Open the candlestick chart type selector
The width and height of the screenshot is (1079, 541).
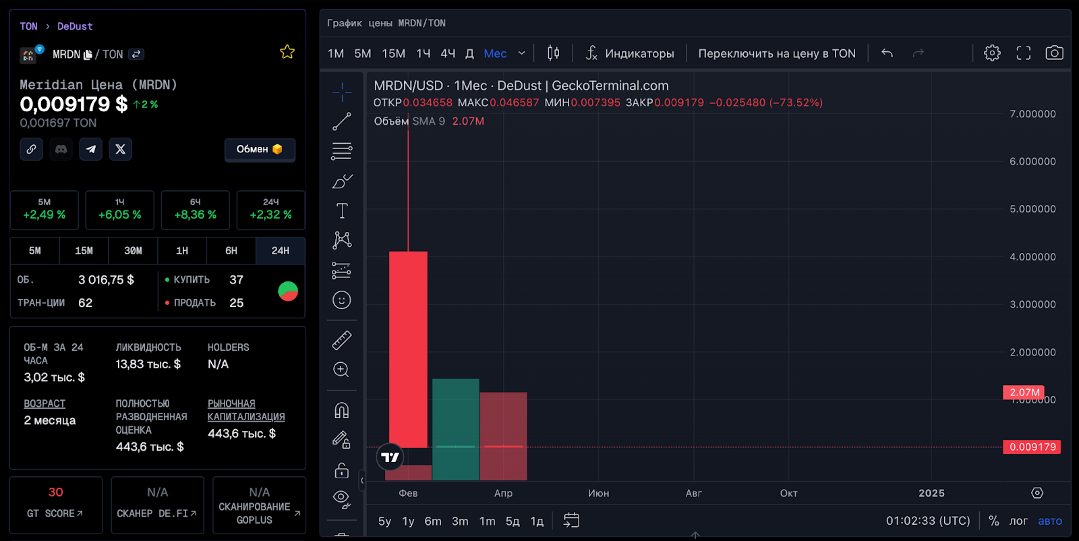click(x=553, y=53)
